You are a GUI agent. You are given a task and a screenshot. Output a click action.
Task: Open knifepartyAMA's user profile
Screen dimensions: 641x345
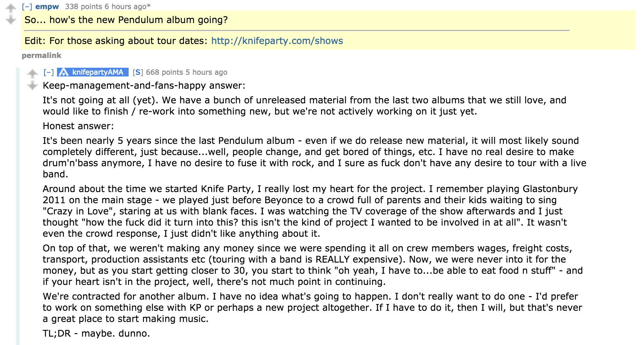[98, 72]
